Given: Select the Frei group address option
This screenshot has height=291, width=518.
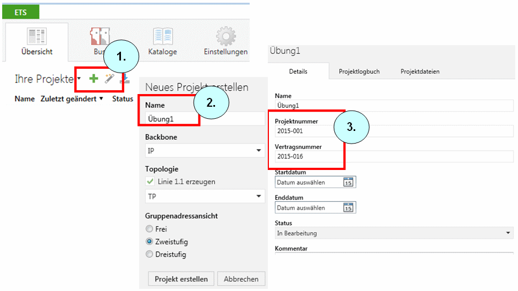Looking at the screenshot, I should tap(149, 229).
